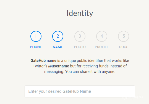The width and height of the screenshot is (149, 104).
Task: Click the connector line between steps 3 and 4
Action: coord(91,36)
